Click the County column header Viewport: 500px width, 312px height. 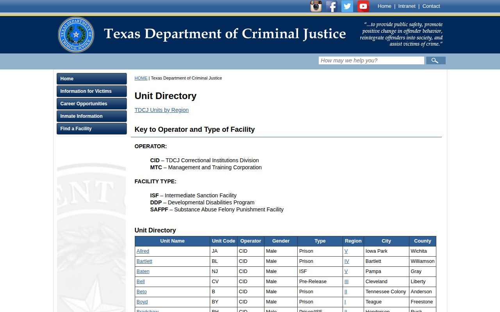pyautogui.click(x=423, y=241)
